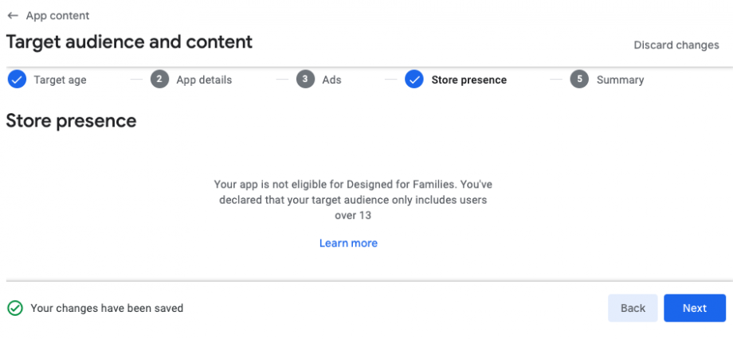733x339 pixels.
Task: Jump to the Summary step
Action: (x=620, y=80)
